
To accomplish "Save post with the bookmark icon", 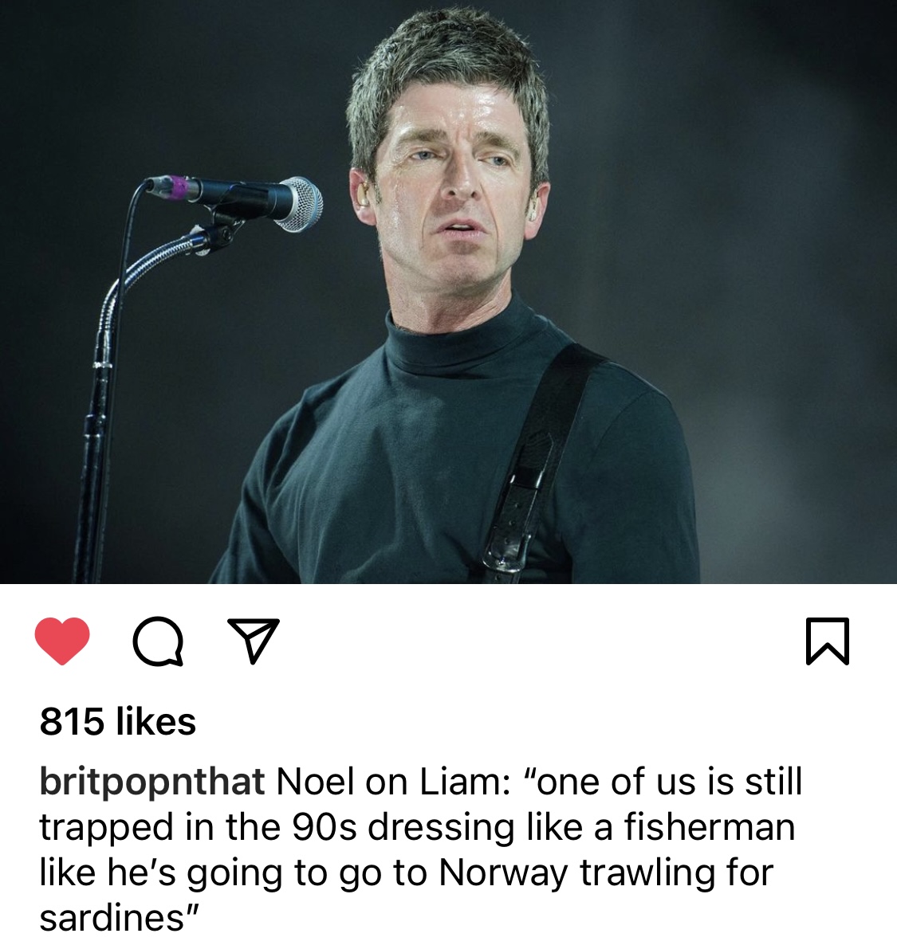I will (x=828, y=641).
